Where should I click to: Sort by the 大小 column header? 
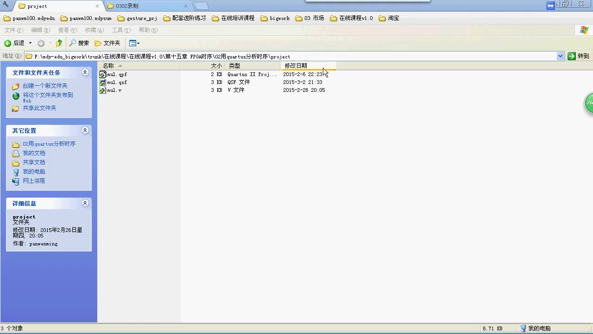(x=202, y=66)
